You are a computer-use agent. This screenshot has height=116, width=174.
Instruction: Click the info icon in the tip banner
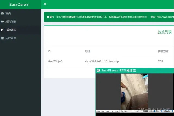click(48, 17)
